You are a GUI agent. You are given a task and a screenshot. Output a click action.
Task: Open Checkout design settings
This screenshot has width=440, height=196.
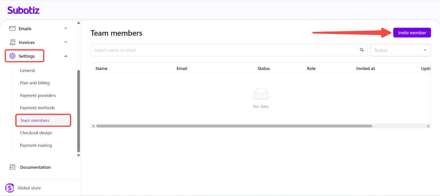tap(36, 133)
